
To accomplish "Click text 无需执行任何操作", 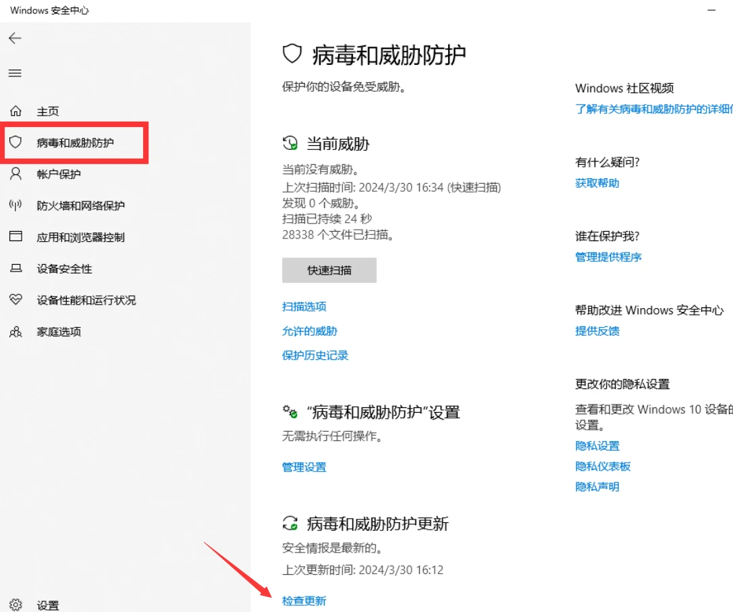I will 332,436.
